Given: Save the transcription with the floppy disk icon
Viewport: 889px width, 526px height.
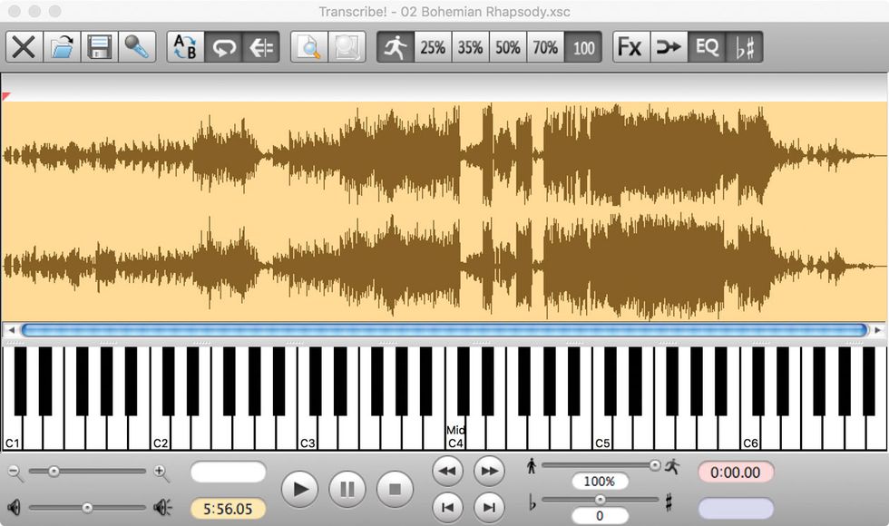Looking at the screenshot, I should 100,47.
